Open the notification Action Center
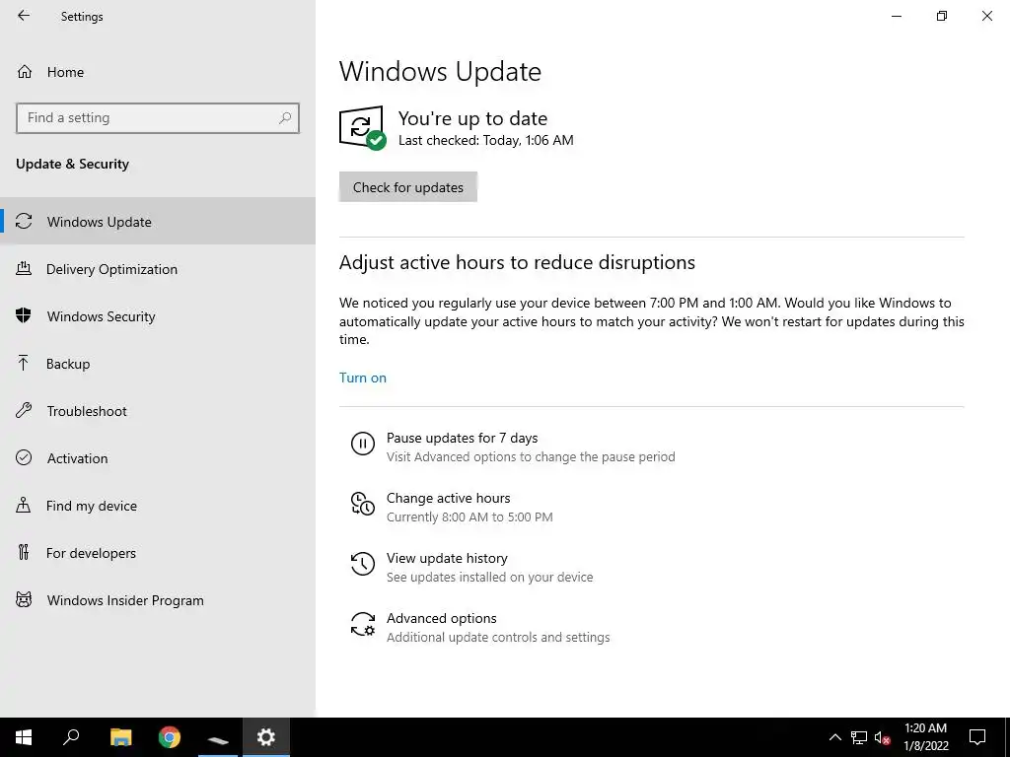Screen dimensions: 1010x757 tap(977, 737)
